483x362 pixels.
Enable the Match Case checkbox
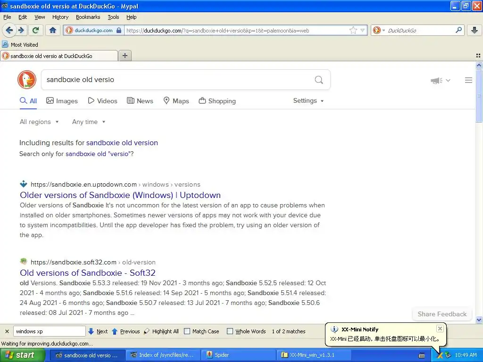[x=187, y=331]
